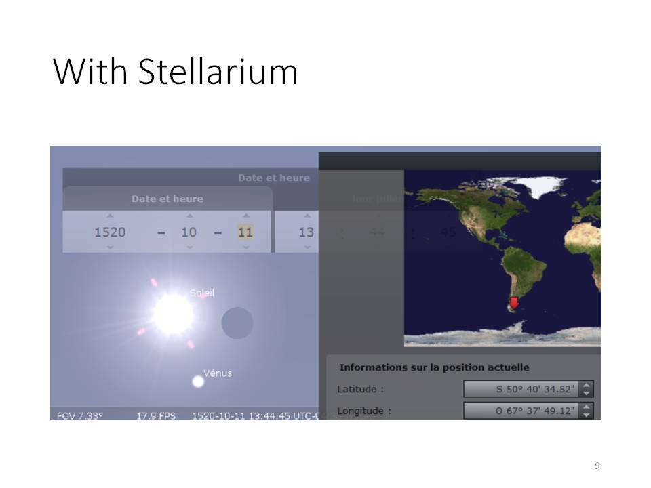This screenshot has height=488, width=651.
Task: Increase the month 10 with its up arrow
Action: 189,216
